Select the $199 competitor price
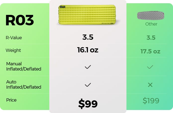The image size is (173, 113). [x=151, y=101]
